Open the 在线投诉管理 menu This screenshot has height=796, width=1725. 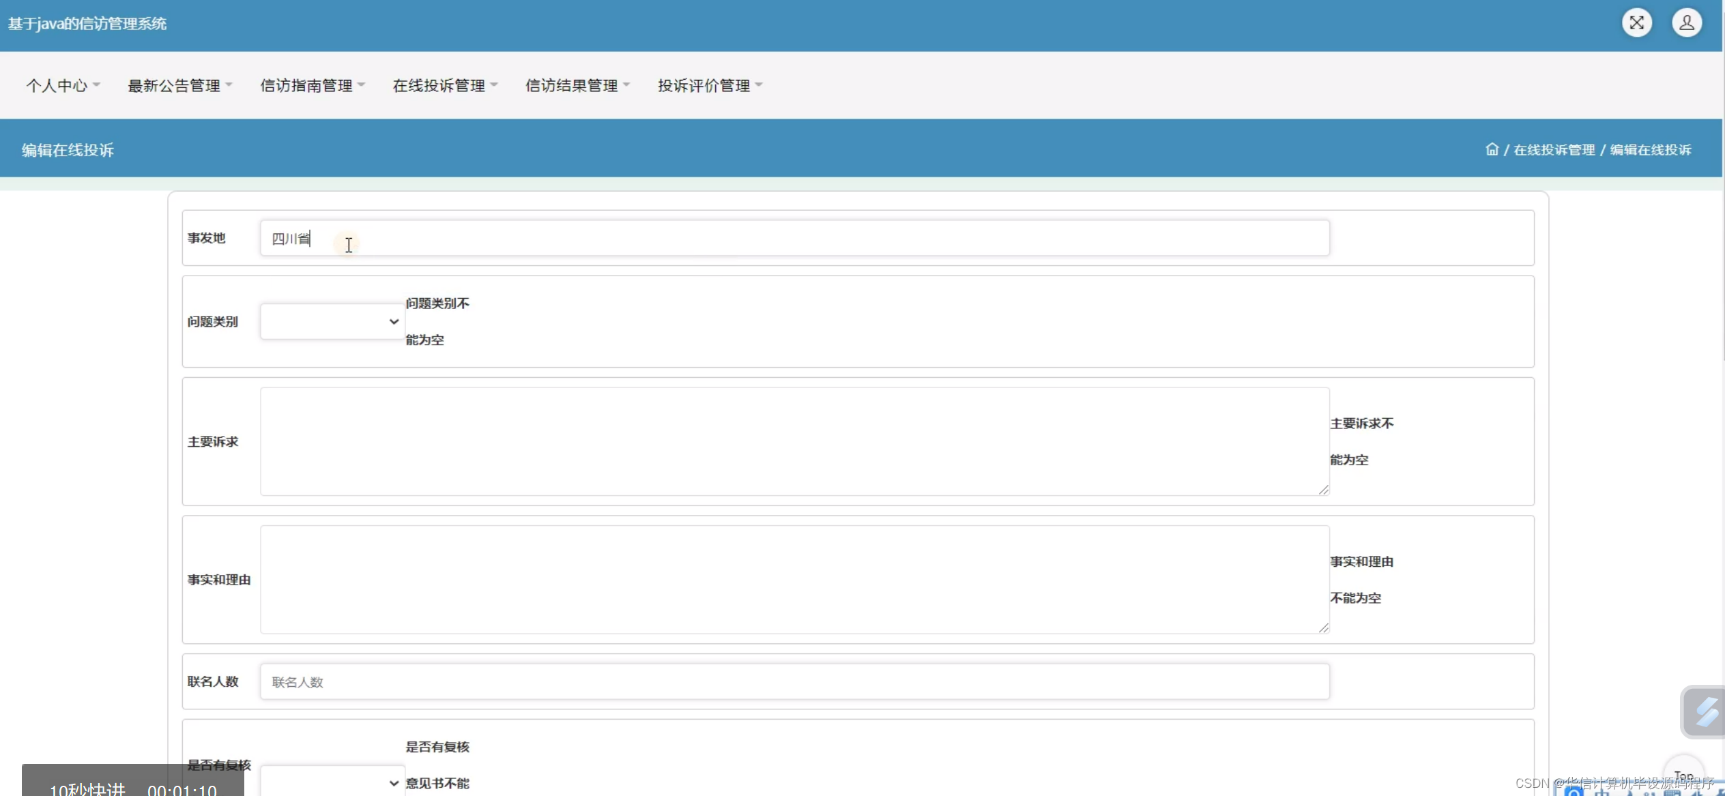pyautogui.click(x=445, y=85)
